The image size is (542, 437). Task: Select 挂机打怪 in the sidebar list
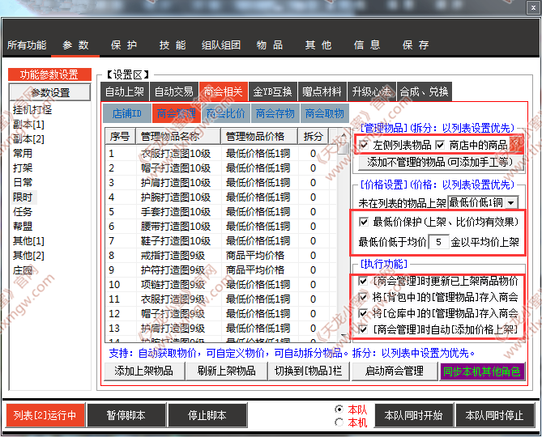click(x=32, y=110)
